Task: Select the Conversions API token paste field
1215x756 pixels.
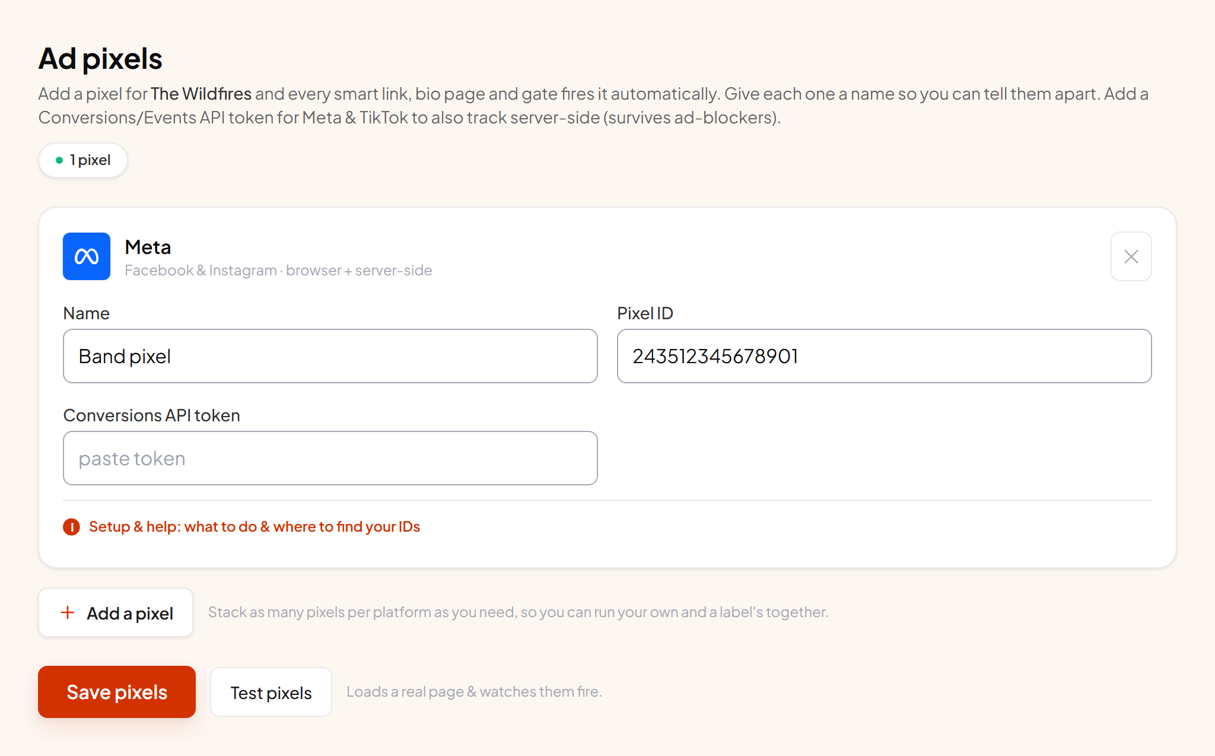Action: (x=330, y=458)
